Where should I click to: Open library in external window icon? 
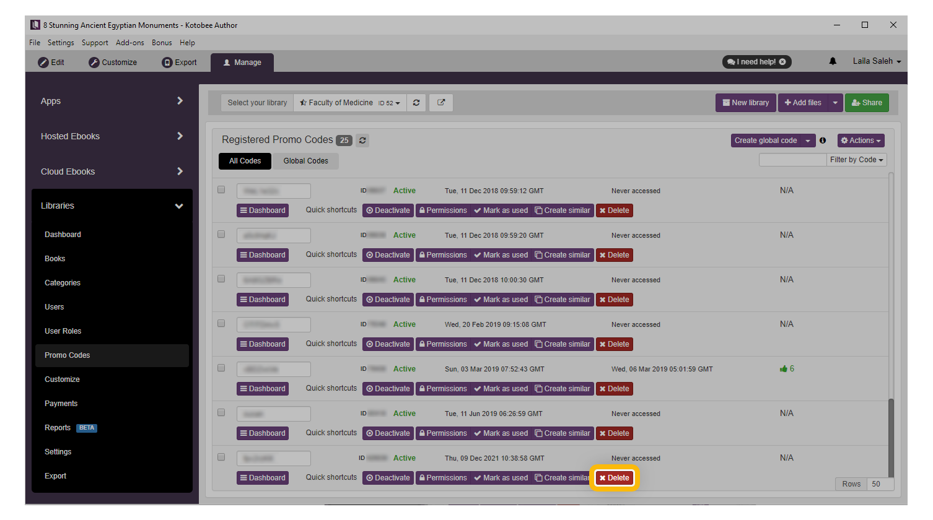coord(441,103)
